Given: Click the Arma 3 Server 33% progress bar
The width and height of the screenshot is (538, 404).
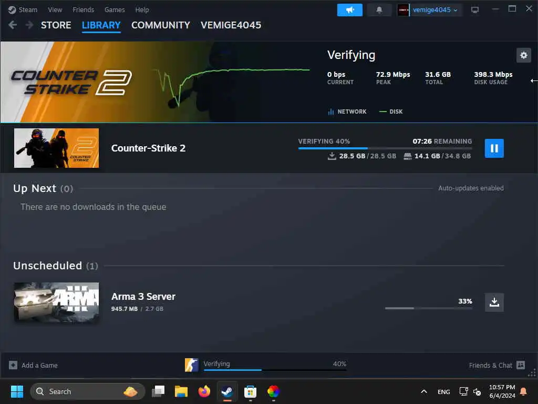Looking at the screenshot, I should point(429,308).
